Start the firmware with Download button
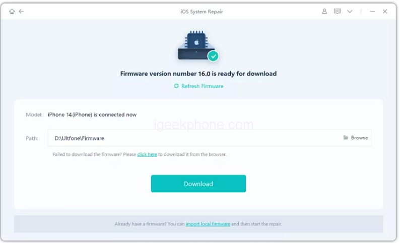 (198, 184)
